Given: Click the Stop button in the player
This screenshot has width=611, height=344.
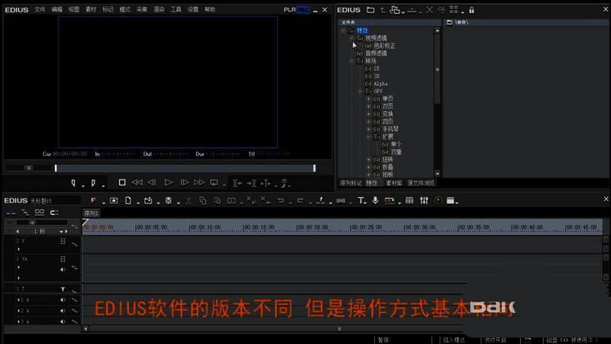Looking at the screenshot, I should pos(121,183).
